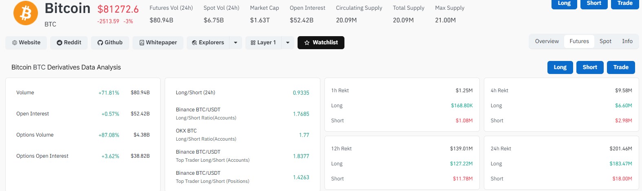Click the Reddit alien icon

(x=60, y=43)
